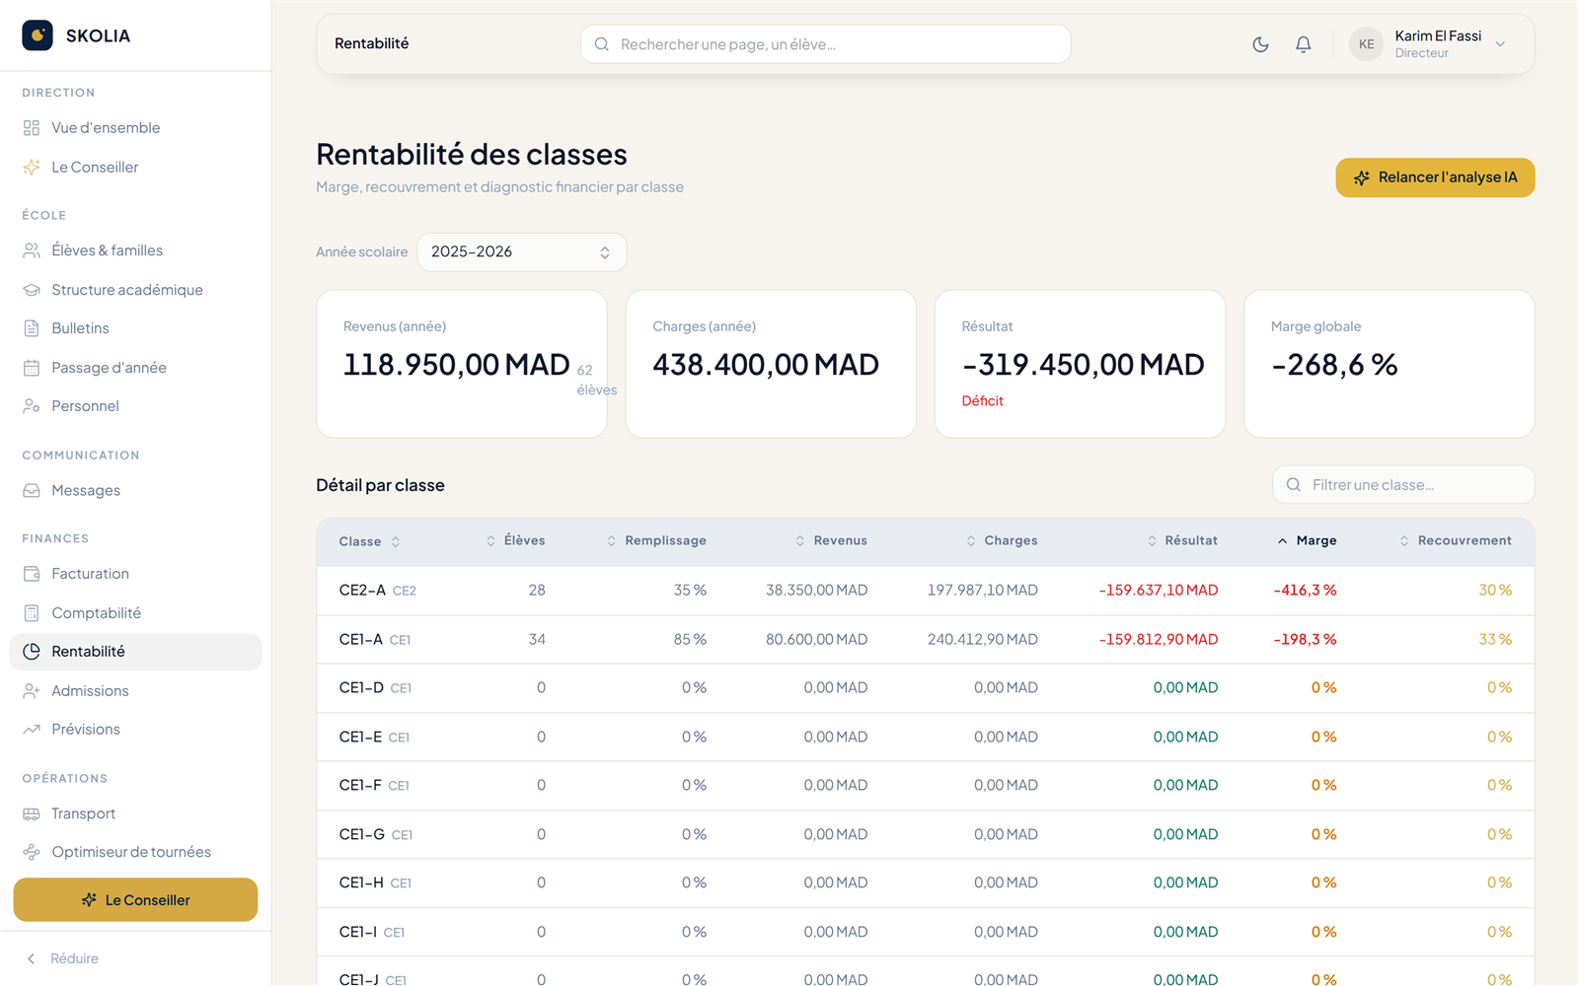Click the Filtrer une classe field
Image resolution: width=1579 pixels, height=986 pixels.
[x=1403, y=485]
